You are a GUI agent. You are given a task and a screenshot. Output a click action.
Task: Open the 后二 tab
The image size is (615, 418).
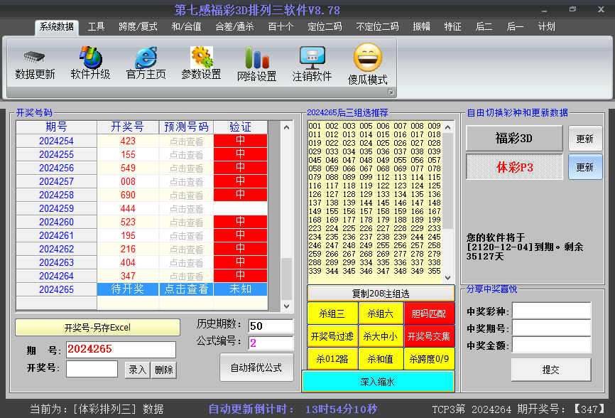[x=484, y=27]
